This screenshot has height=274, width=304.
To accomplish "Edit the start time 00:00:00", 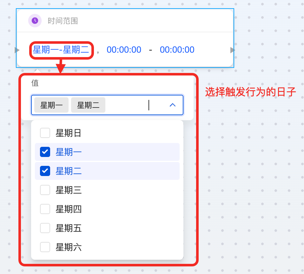I will [124, 50].
